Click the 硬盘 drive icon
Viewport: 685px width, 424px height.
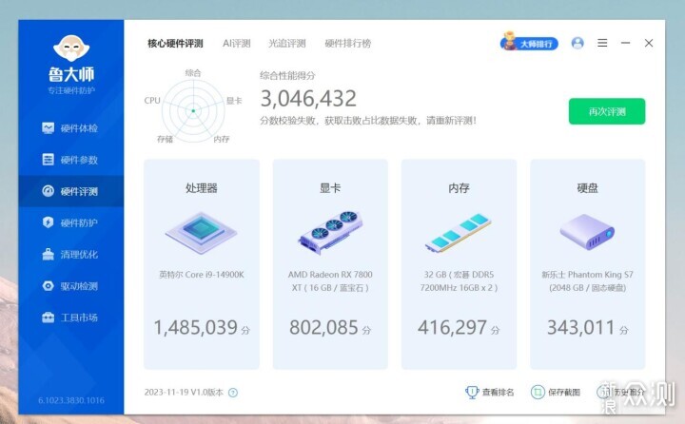(x=587, y=231)
